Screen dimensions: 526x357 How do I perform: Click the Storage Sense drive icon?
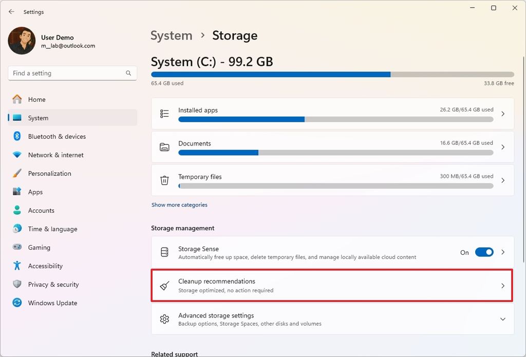[164, 252]
